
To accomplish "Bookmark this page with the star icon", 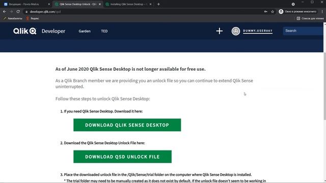I will 273,12.
